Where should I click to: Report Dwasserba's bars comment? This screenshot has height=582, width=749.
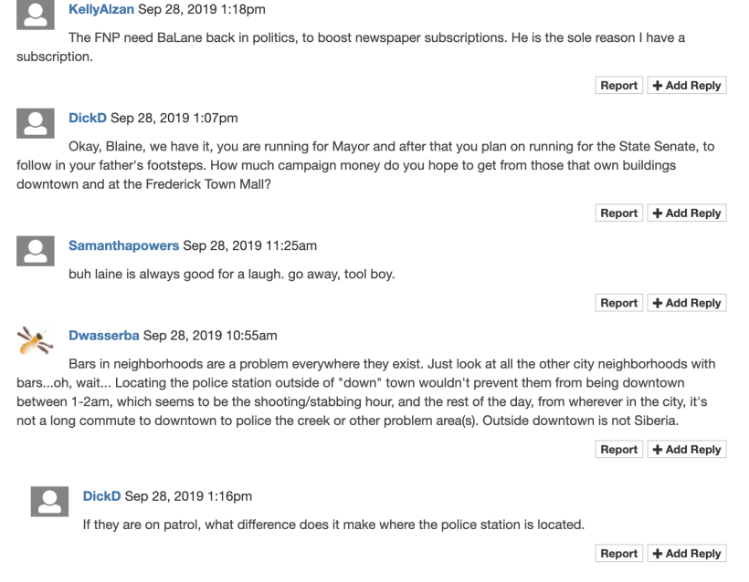[619, 450]
